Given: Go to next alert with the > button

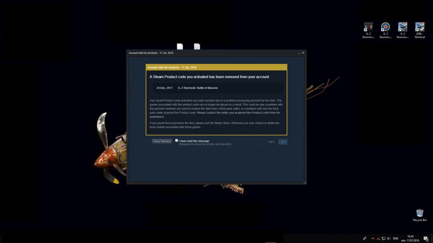Looking at the screenshot, I should click(x=283, y=142).
